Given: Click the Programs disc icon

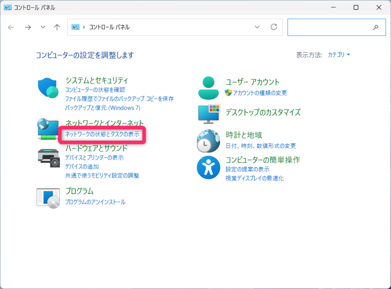Looking at the screenshot, I should (x=48, y=198).
